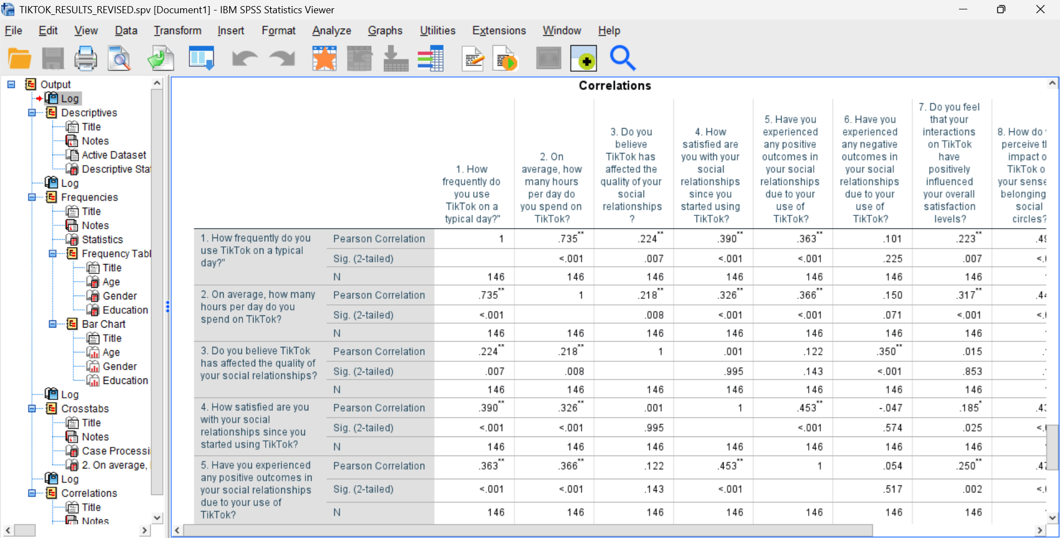Select the Go to Data toolbar icon
Viewport: 1060px width, 538px height.
click(201, 58)
